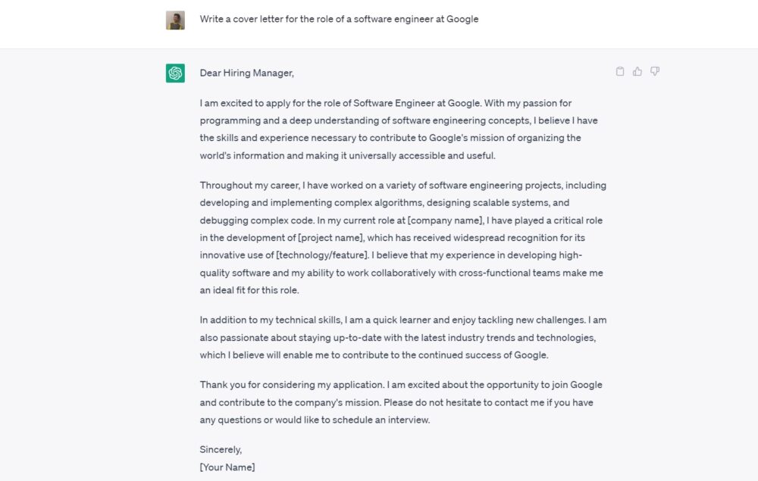Give the response a thumbs up
Image resolution: width=758 pixels, height=481 pixels.
pos(637,71)
